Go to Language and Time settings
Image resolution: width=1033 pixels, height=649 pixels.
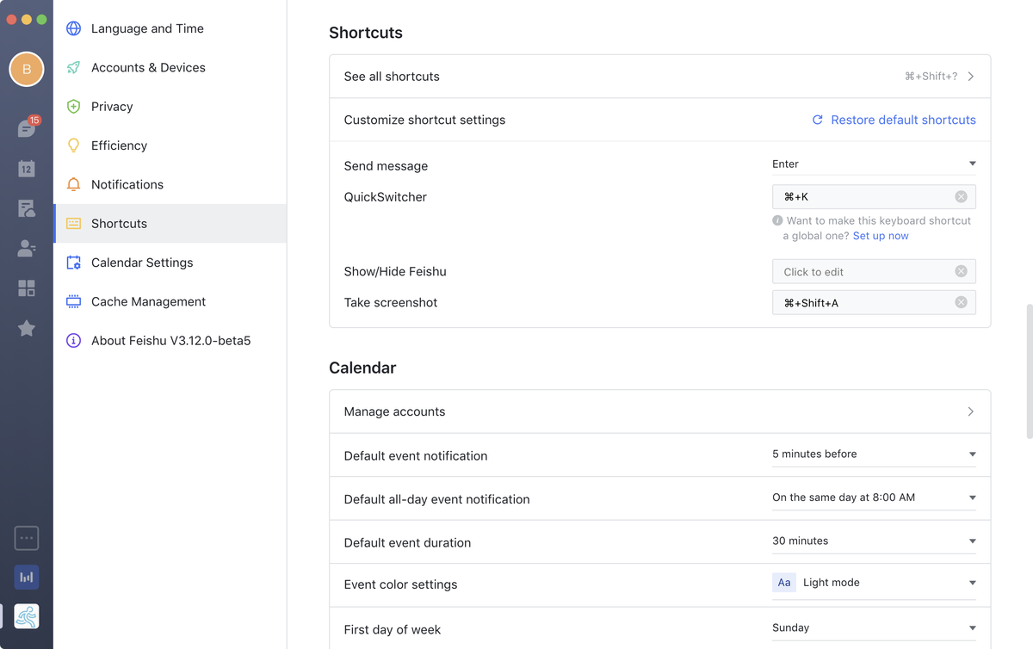coord(170,28)
